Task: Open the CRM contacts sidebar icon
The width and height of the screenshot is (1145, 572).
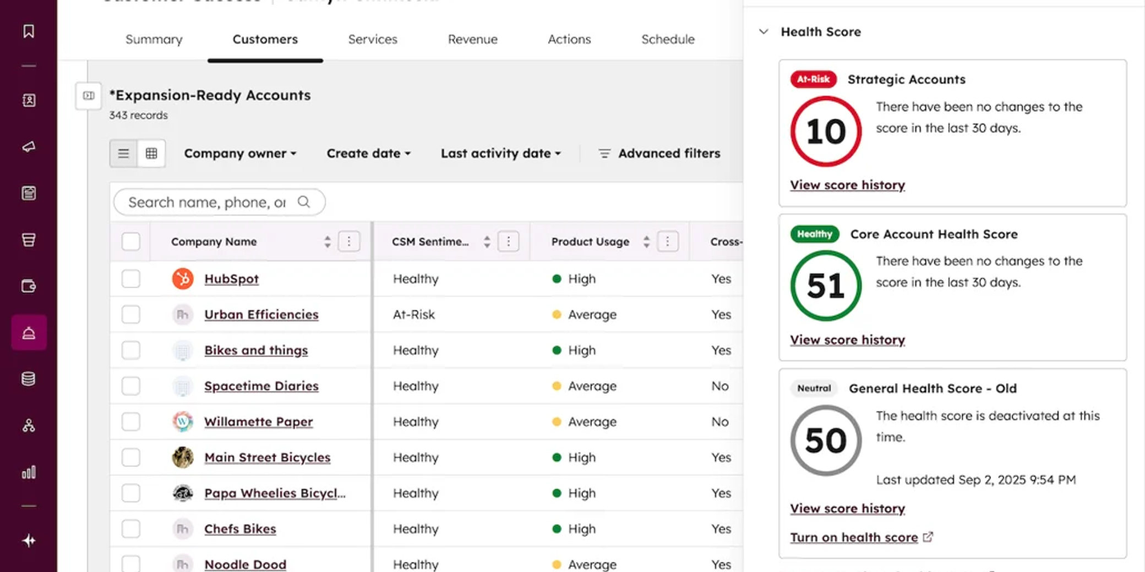Action: (x=29, y=100)
